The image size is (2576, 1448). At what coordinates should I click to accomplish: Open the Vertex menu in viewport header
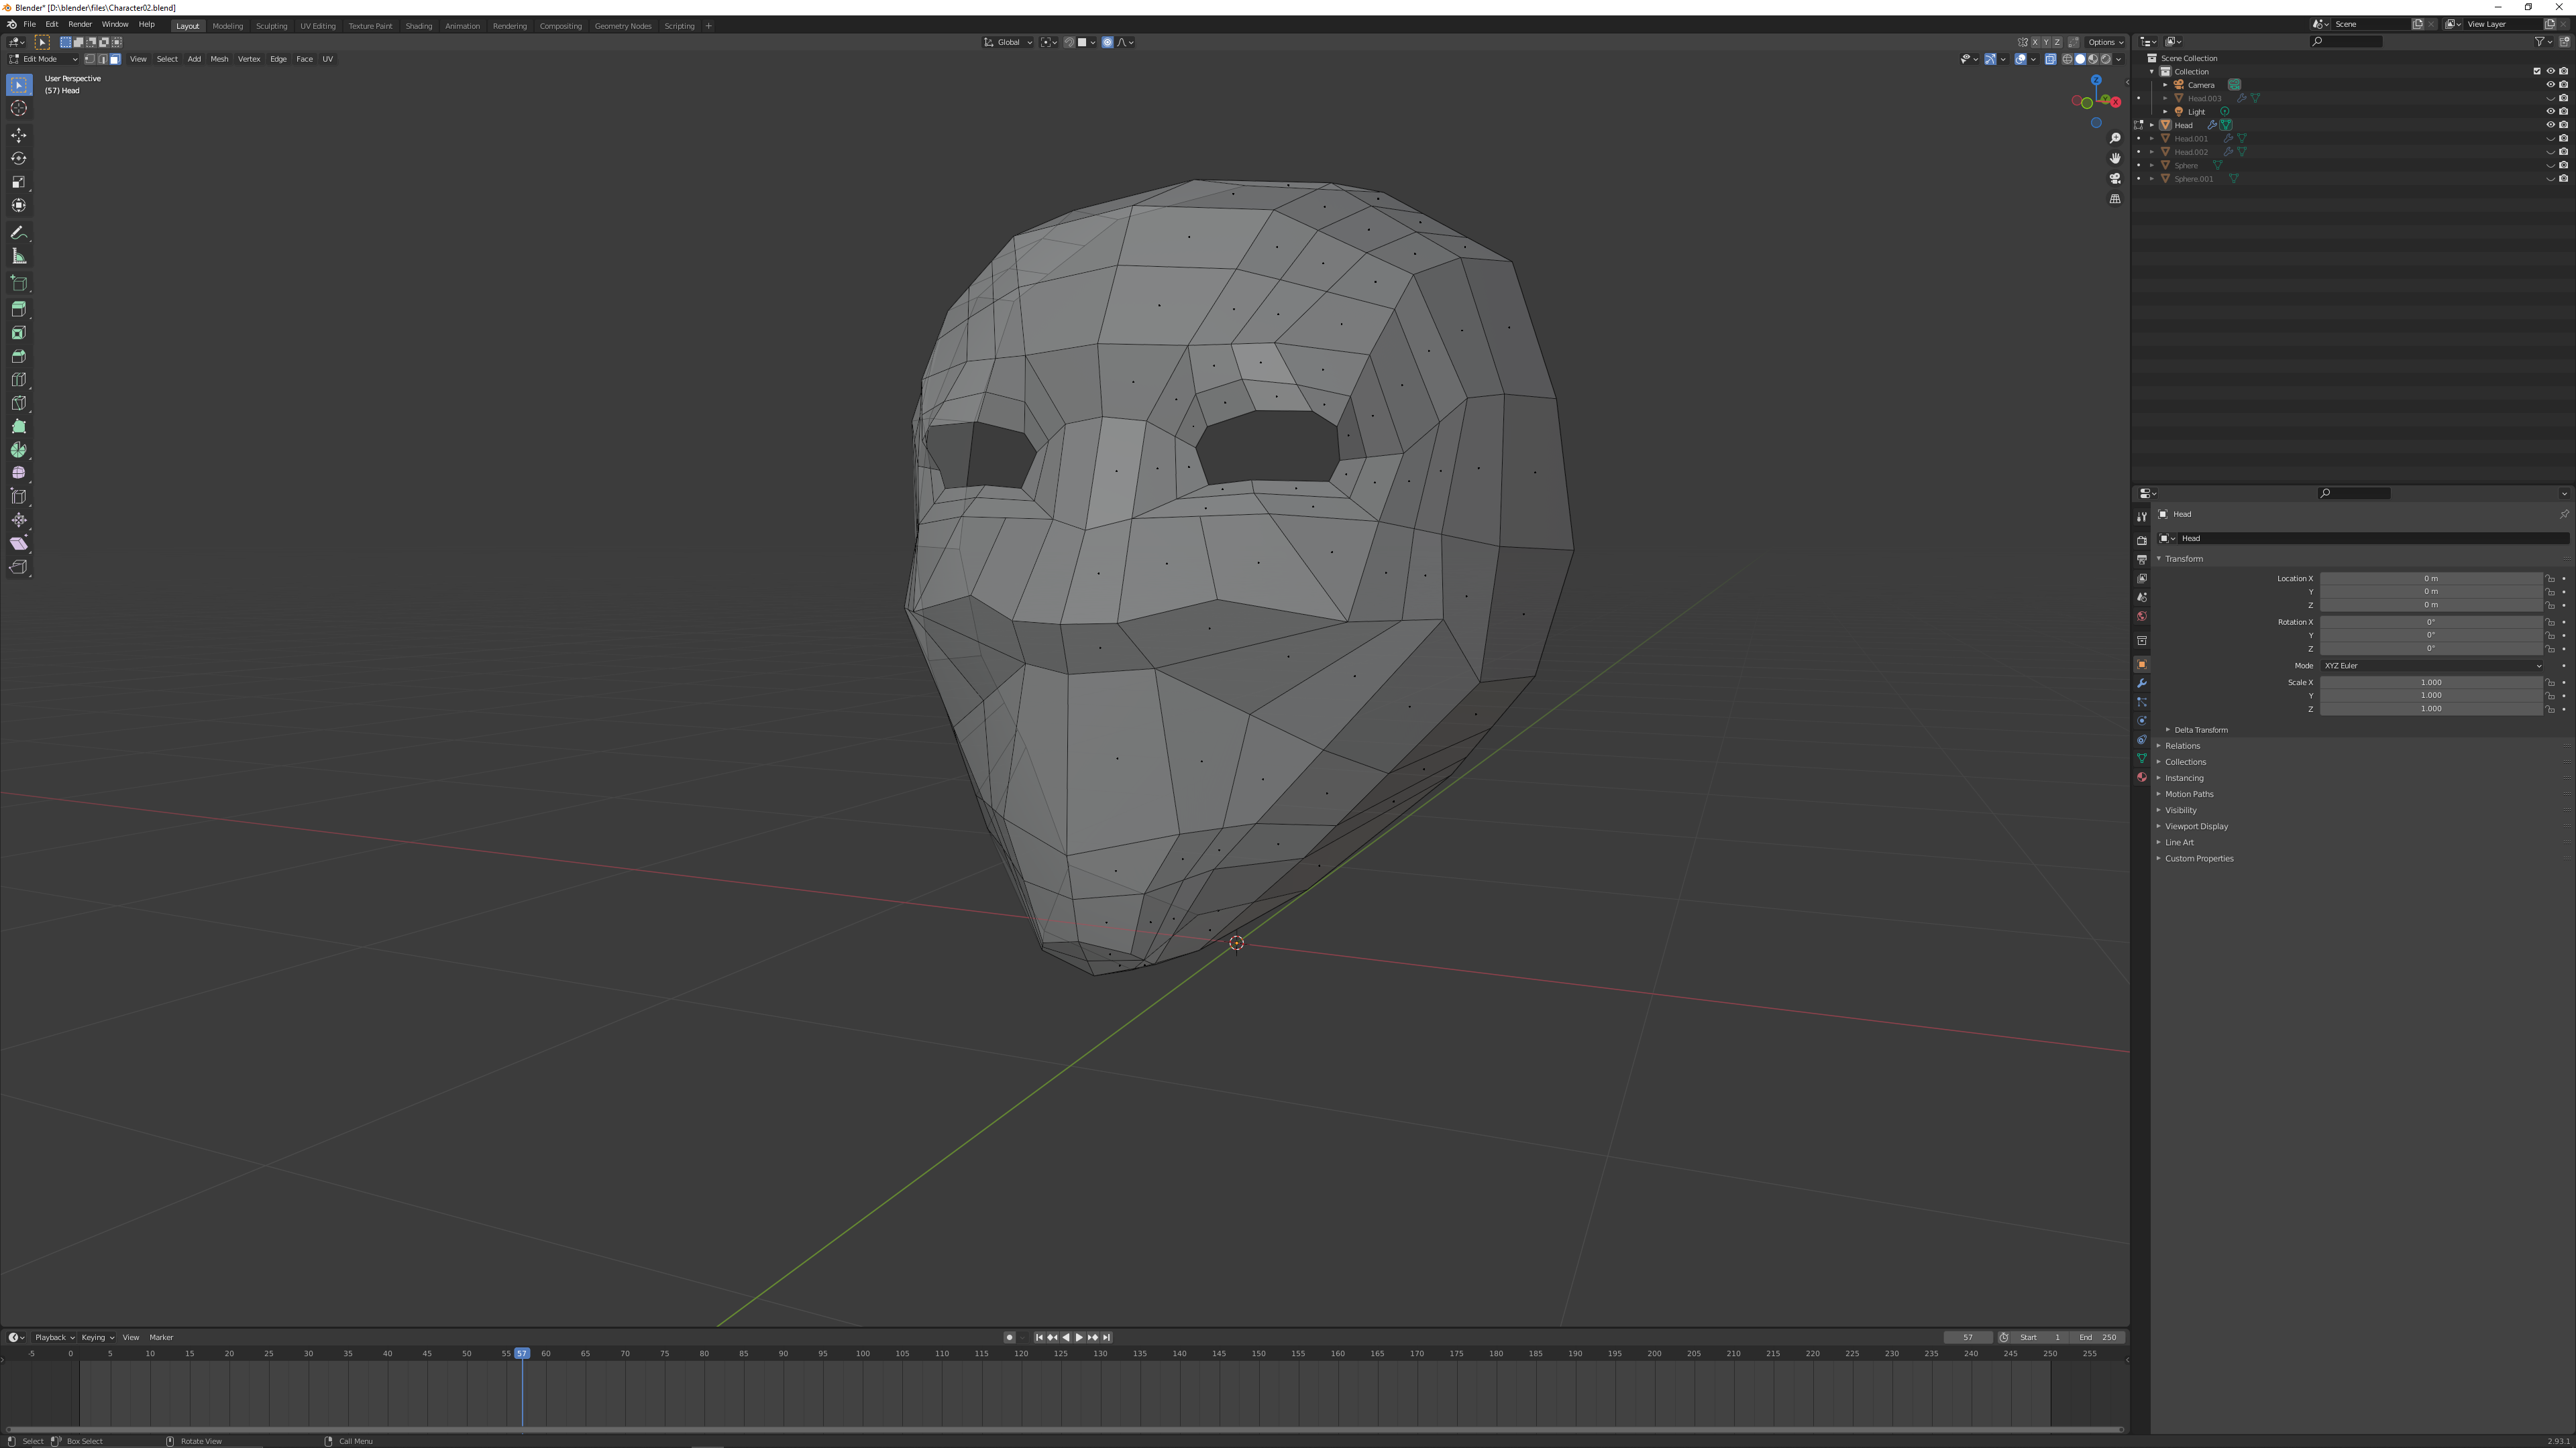click(x=249, y=59)
